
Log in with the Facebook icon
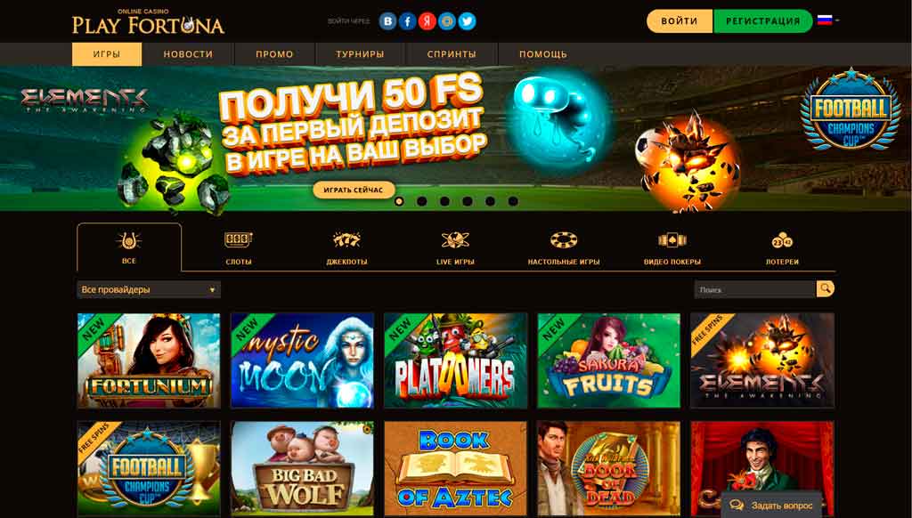(x=408, y=21)
